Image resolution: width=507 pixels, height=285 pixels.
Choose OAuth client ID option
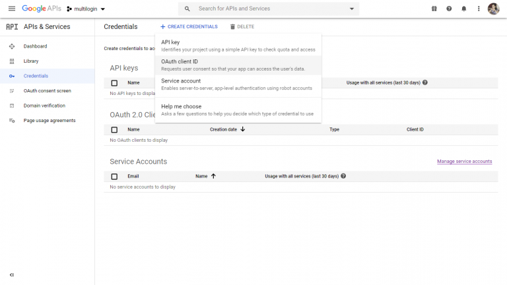(x=238, y=65)
